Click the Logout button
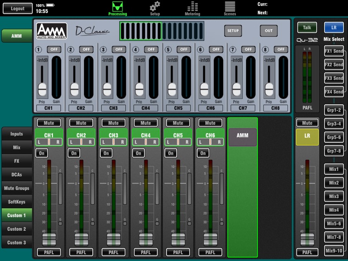 coord(18,8)
